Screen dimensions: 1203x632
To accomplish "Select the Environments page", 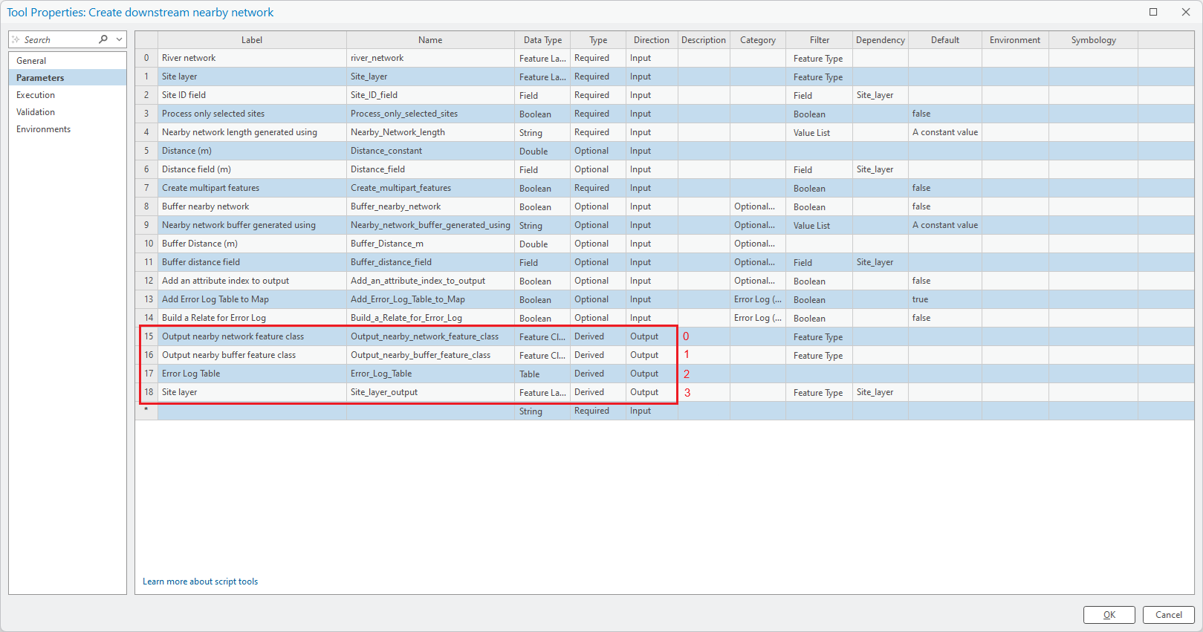I will tap(44, 129).
